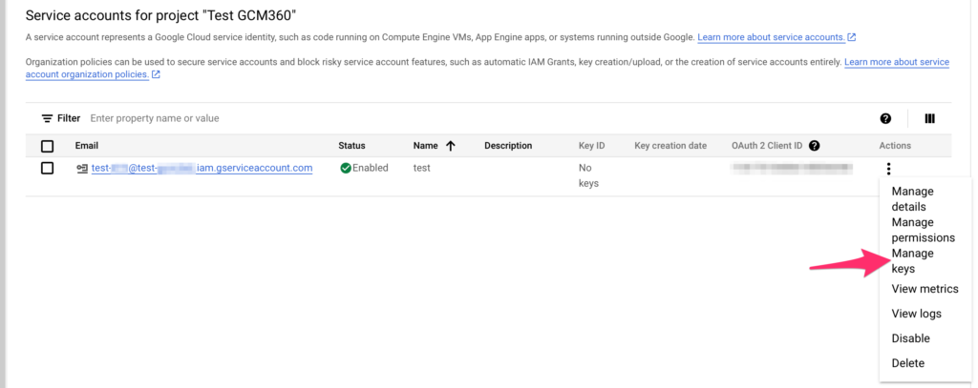Open the test service account email link
This screenshot has width=978, height=388.
[x=202, y=168]
